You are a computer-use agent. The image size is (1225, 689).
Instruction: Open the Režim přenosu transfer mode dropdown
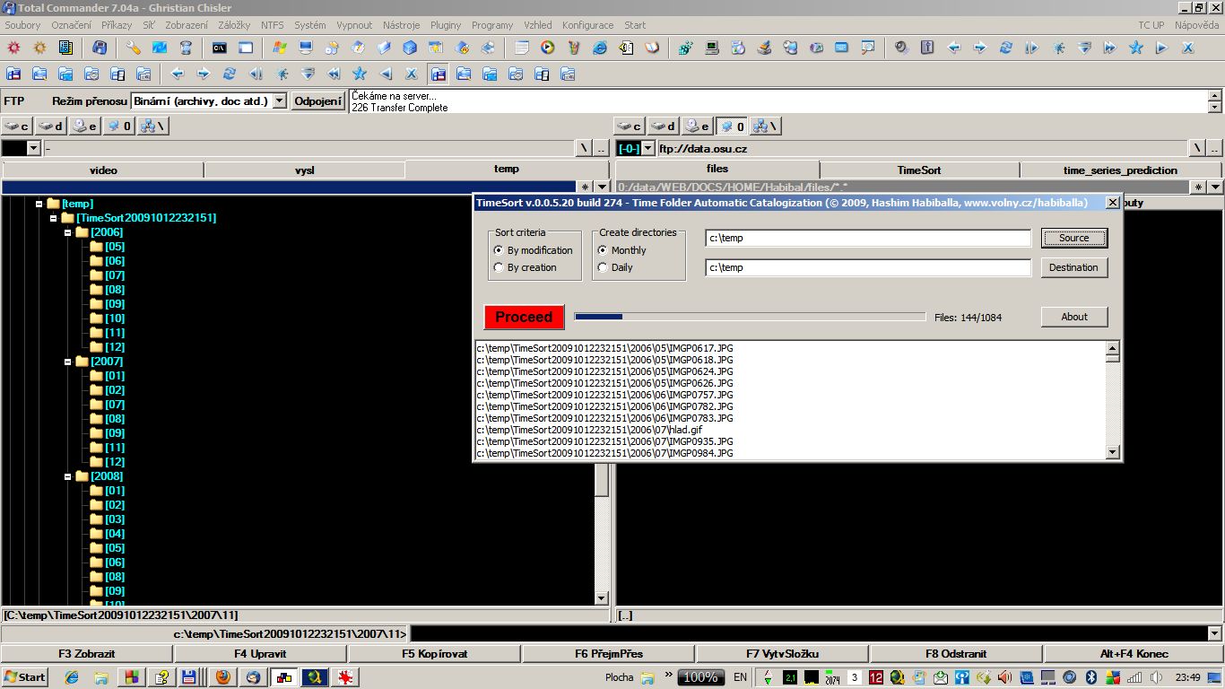coord(279,101)
